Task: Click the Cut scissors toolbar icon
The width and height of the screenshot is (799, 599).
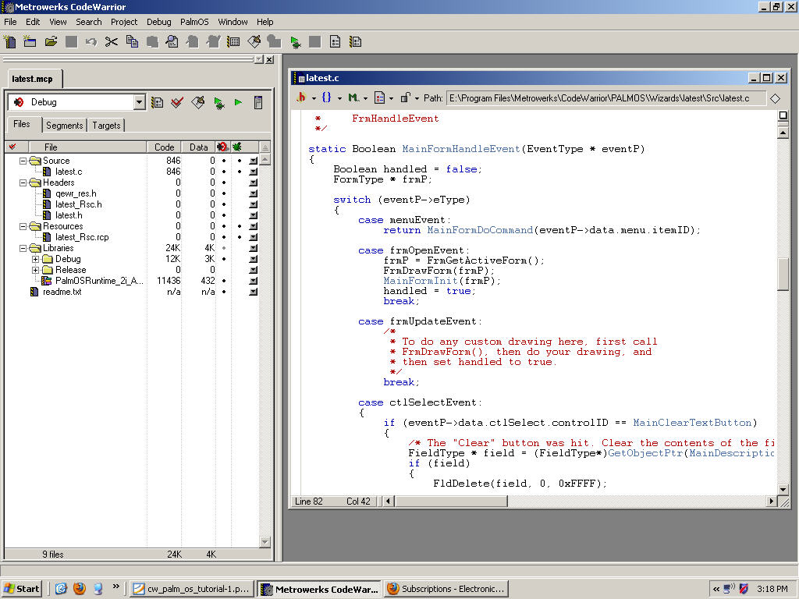Action: click(111, 42)
